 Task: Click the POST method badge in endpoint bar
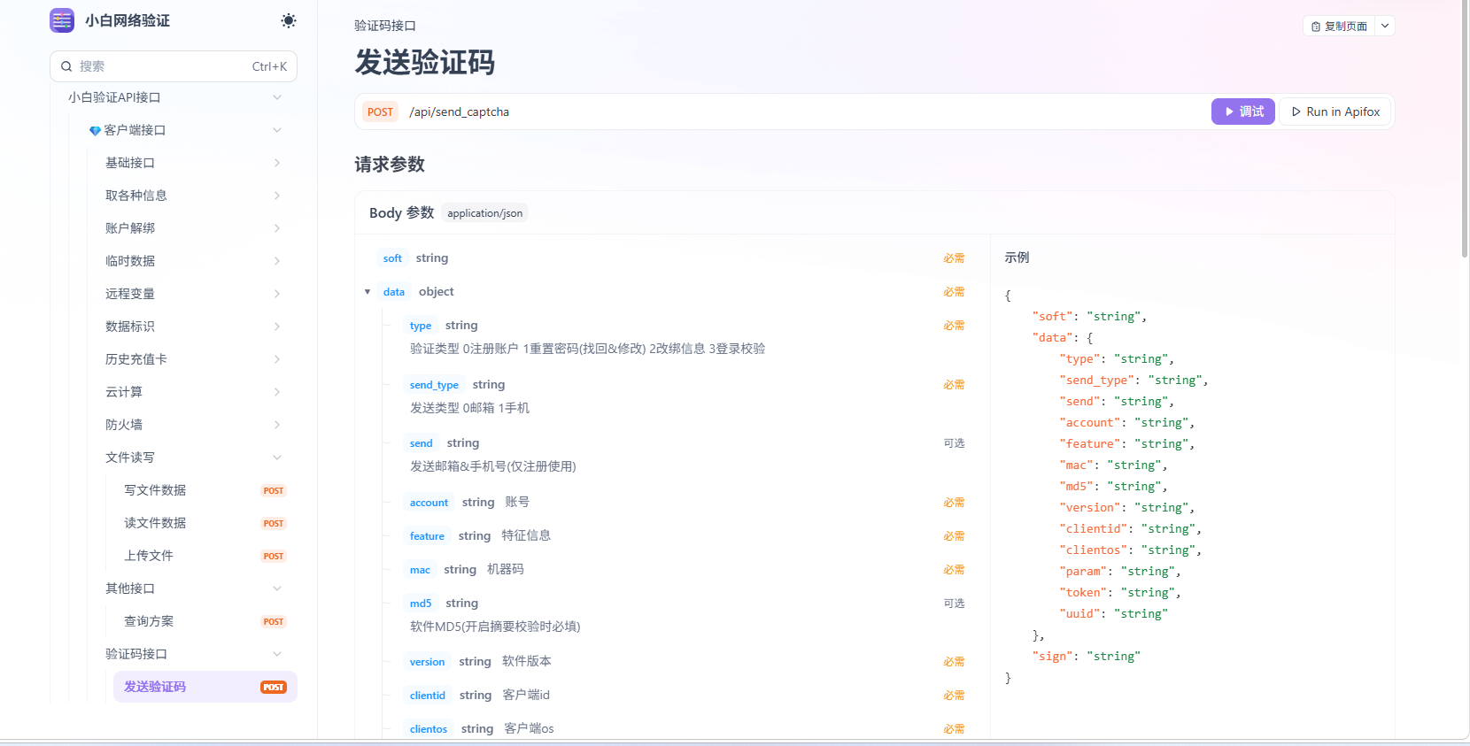click(380, 112)
